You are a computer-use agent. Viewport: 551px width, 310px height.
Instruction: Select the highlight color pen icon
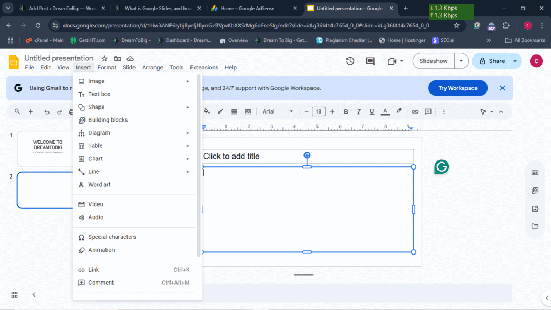click(x=399, y=111)
